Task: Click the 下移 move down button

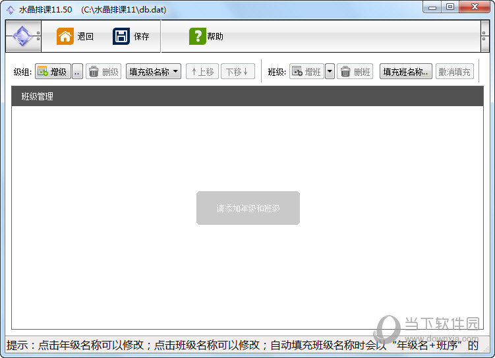Action: click(238, 72)
